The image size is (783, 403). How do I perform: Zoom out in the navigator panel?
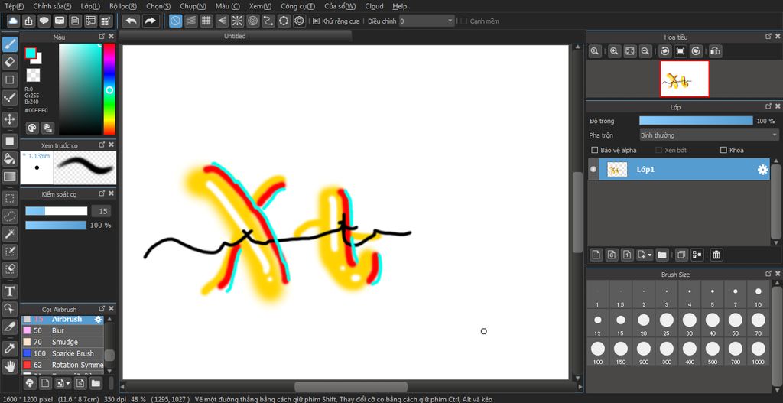pos(645,51)
